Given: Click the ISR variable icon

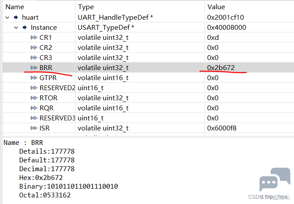Looking at the screenshot, I should 34,128.
